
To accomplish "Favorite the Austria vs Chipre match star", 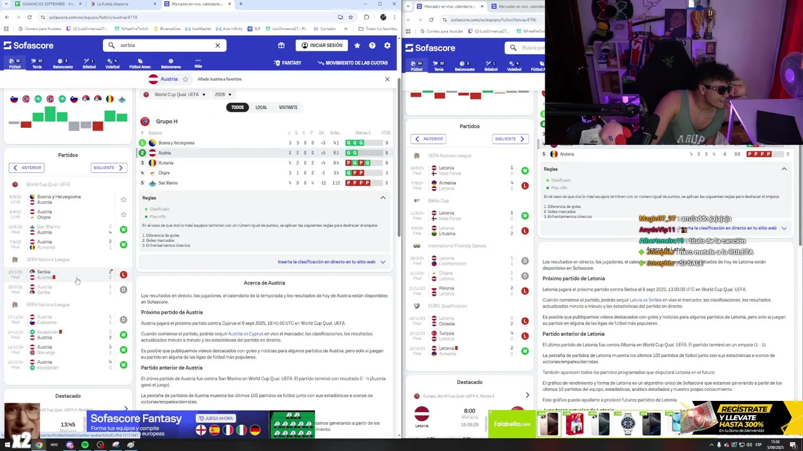I will coord(124,214).
